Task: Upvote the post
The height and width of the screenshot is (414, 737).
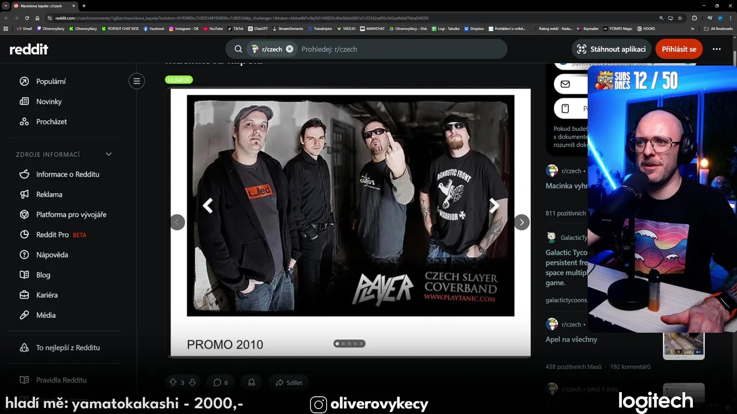Action: point(173,382)
